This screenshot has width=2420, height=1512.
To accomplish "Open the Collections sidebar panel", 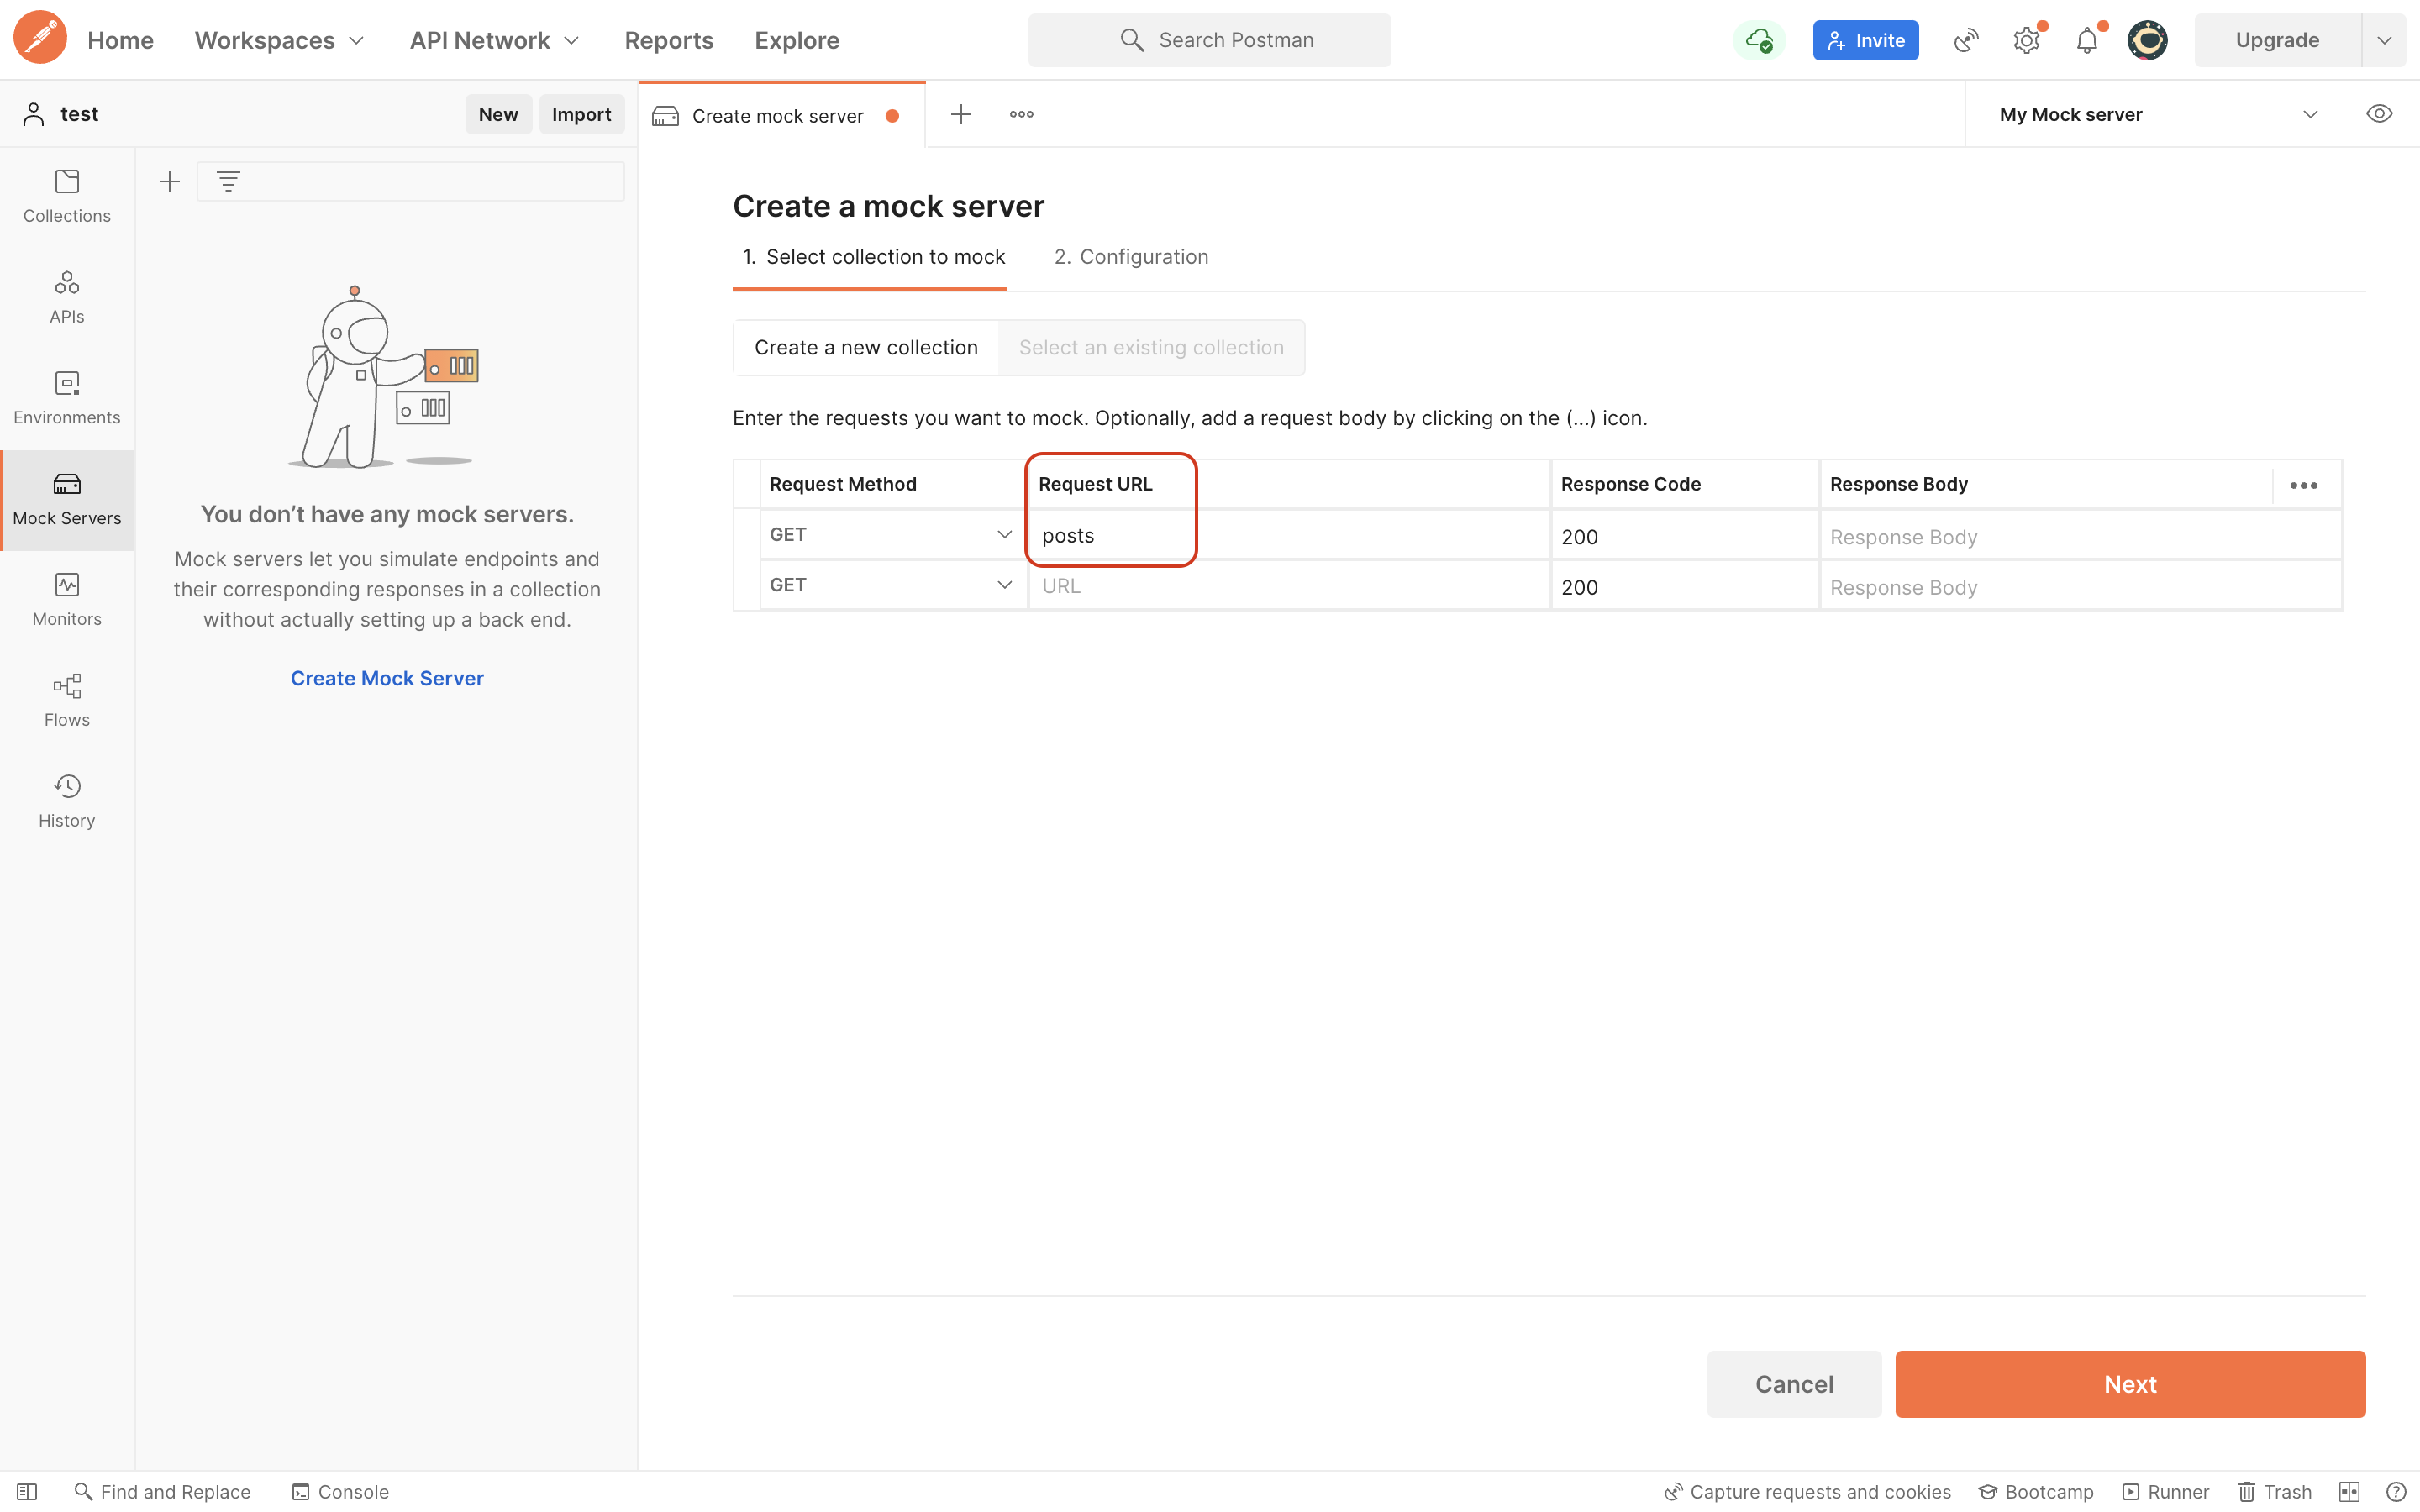I will coord(67,196).
